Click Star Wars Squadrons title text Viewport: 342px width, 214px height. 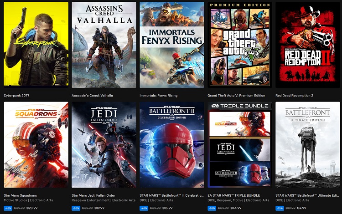(x=20, y=195)
